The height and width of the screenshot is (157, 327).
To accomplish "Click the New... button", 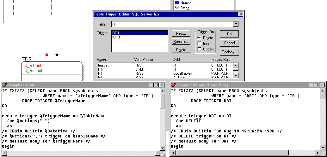I will tap(181, 33).
